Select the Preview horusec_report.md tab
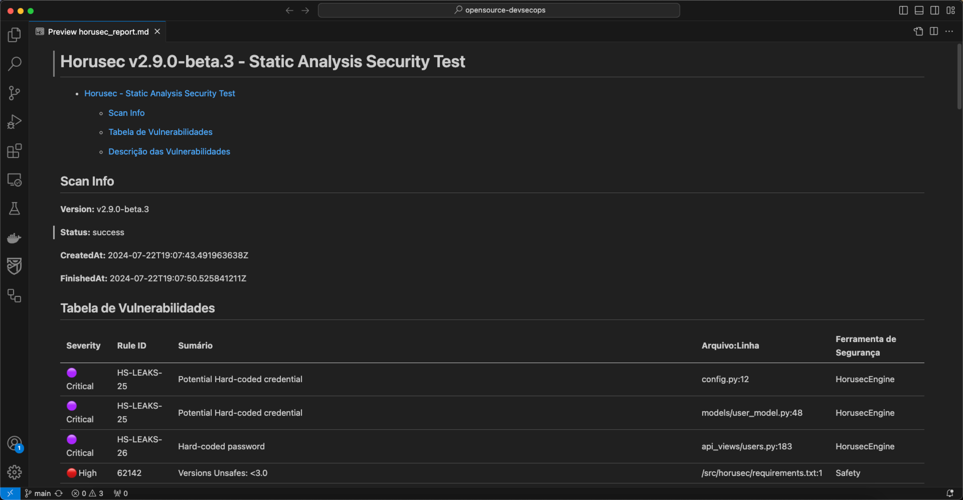The image size is (963, 500). (98, 32)
